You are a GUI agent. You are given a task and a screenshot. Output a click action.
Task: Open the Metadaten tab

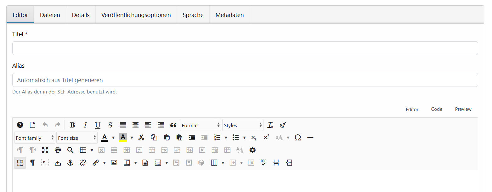(x=229, y=15)
